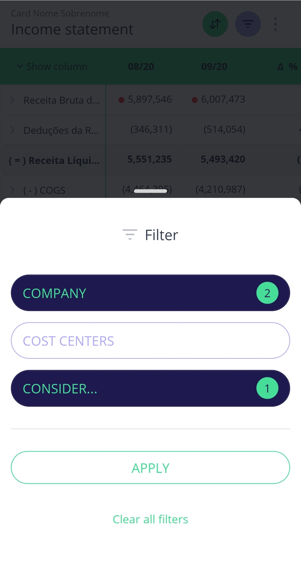Click the red dot next to 5,897,546
The width and height of the screenshot is (301, 571).
pos(121,99)
